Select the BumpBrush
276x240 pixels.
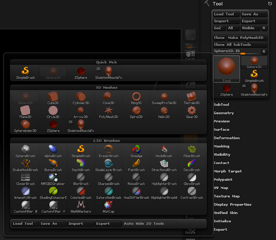tap(53, 165)
